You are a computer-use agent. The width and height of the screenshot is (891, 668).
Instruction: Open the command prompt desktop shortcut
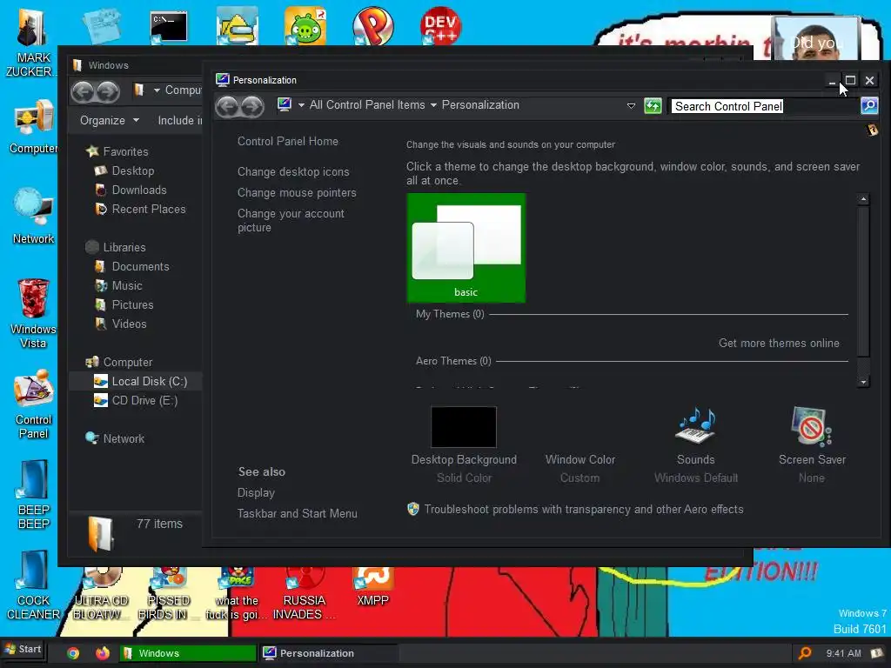point(169,27)
